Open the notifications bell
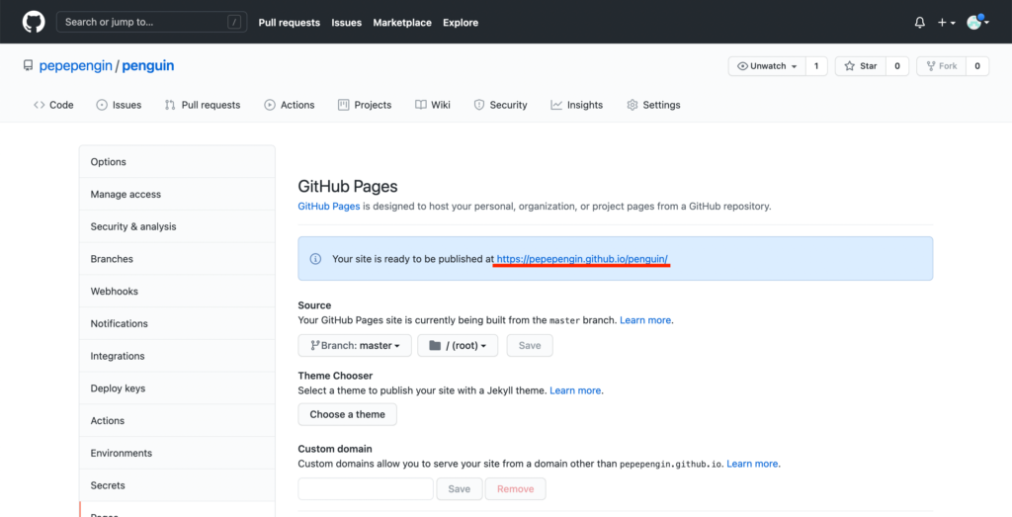 (920, 23)
